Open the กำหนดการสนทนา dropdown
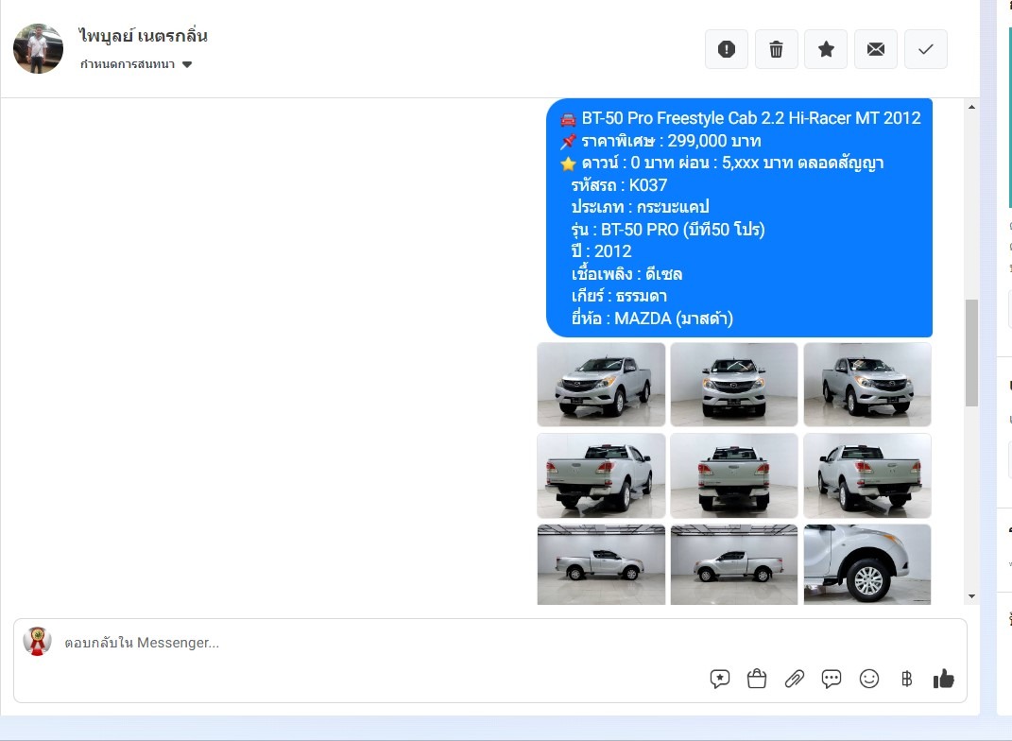The image size is (1012, 741). point(136,64)
